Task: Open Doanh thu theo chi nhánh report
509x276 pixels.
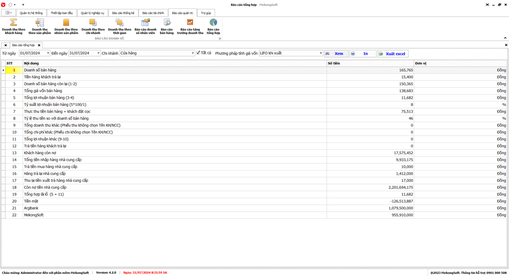Action: 93,27
